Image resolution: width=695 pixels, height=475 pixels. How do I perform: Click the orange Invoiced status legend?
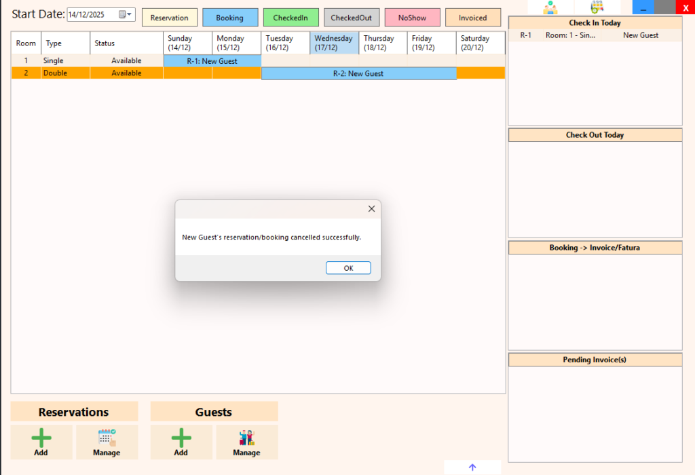pos(472,18)
